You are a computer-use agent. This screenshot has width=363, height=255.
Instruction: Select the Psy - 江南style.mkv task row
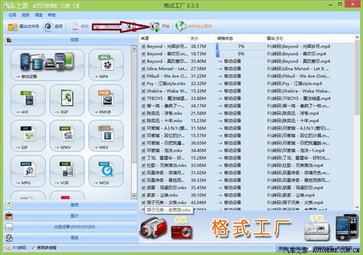click(x=166, y=83)
